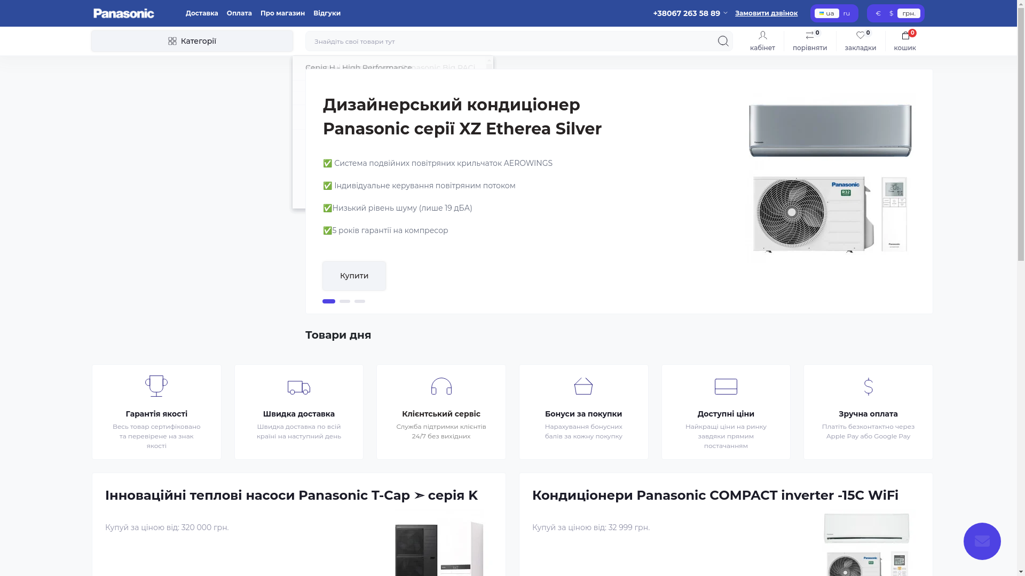Click Замовити дзвінок link
This screenshot has width=1025, height=576.
tap(766, 13)
